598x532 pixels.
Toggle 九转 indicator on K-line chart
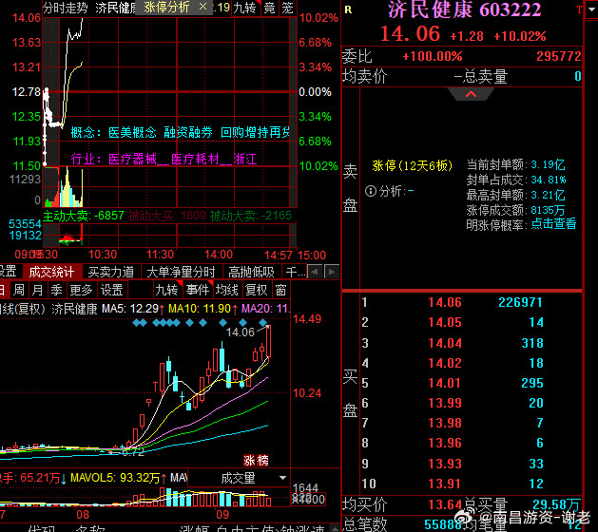pos(166,290)
